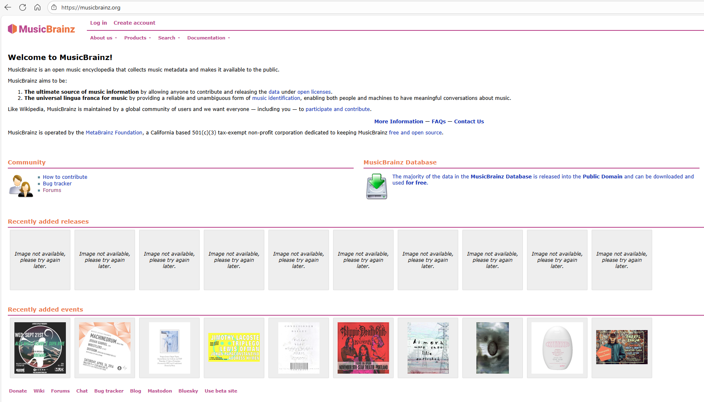Screen dimensions: 704x402
Task: Open the Bug tracker community link
Action: point(57,184)
